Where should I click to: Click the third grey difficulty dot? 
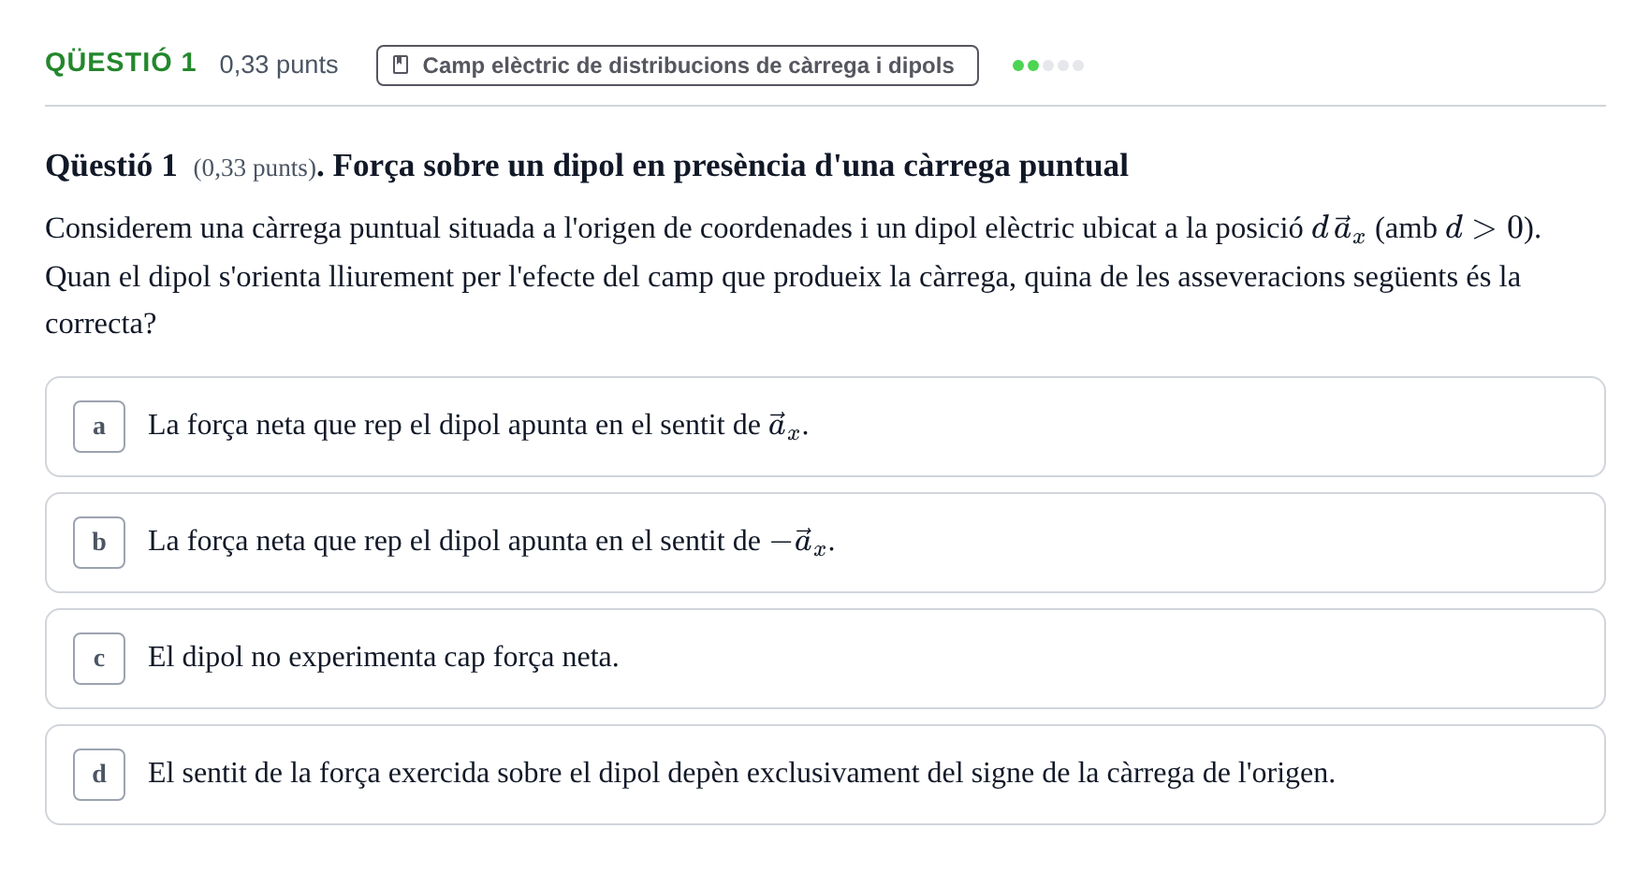pos(1048,65)
